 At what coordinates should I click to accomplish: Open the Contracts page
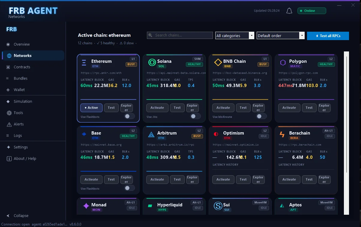click(33, 67)
